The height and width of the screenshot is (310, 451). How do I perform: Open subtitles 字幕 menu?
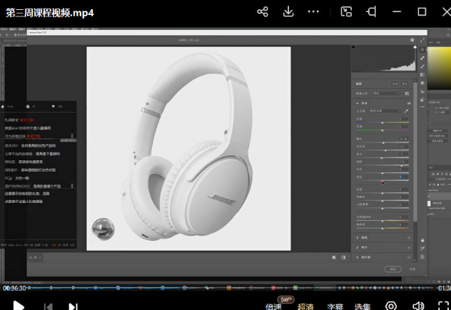tap(335, 306)
